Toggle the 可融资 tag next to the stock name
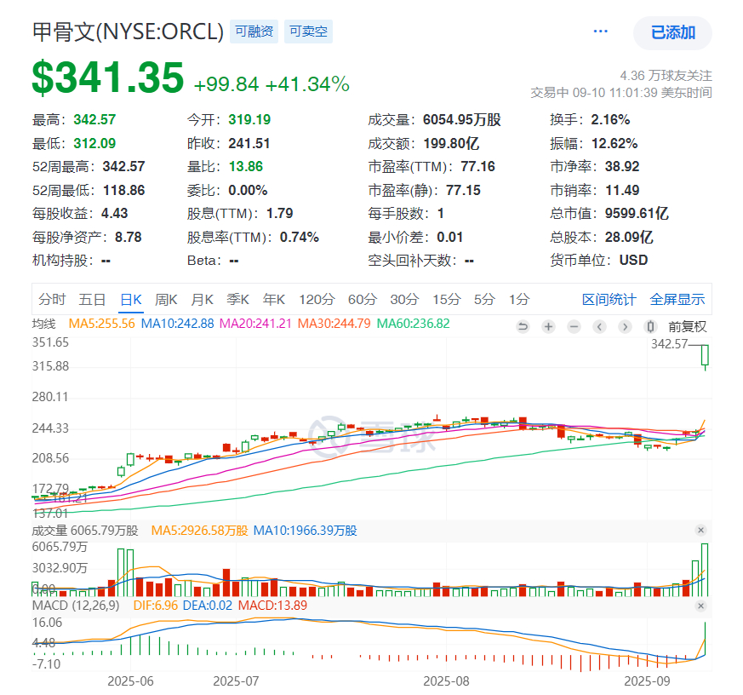Image resolution: width=743 pixels, height=695 pixels. click(x=254, y=32)
